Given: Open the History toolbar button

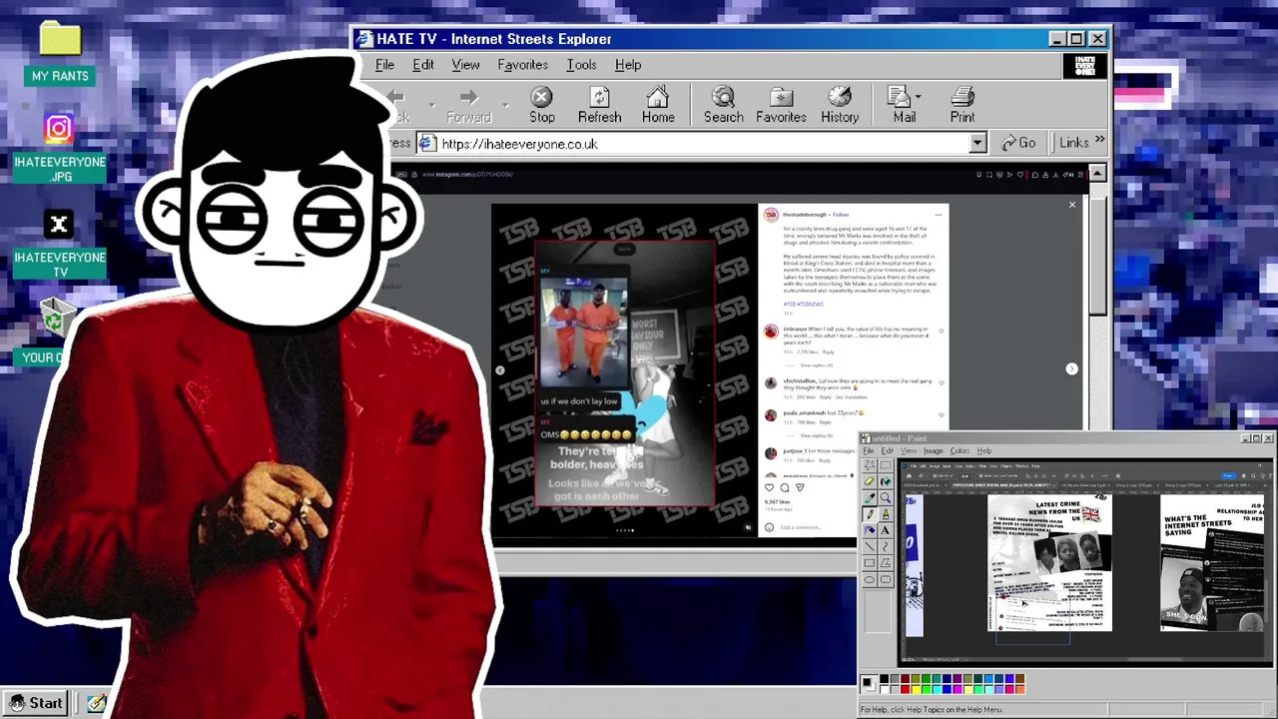Looking at the screenshot, I should click(x=840, y=105).
